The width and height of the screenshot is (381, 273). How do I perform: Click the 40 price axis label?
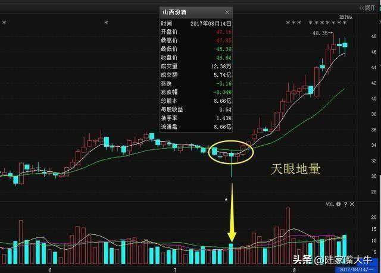pos(374,99)
